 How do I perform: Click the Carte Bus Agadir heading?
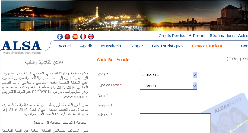coord(113,60)
